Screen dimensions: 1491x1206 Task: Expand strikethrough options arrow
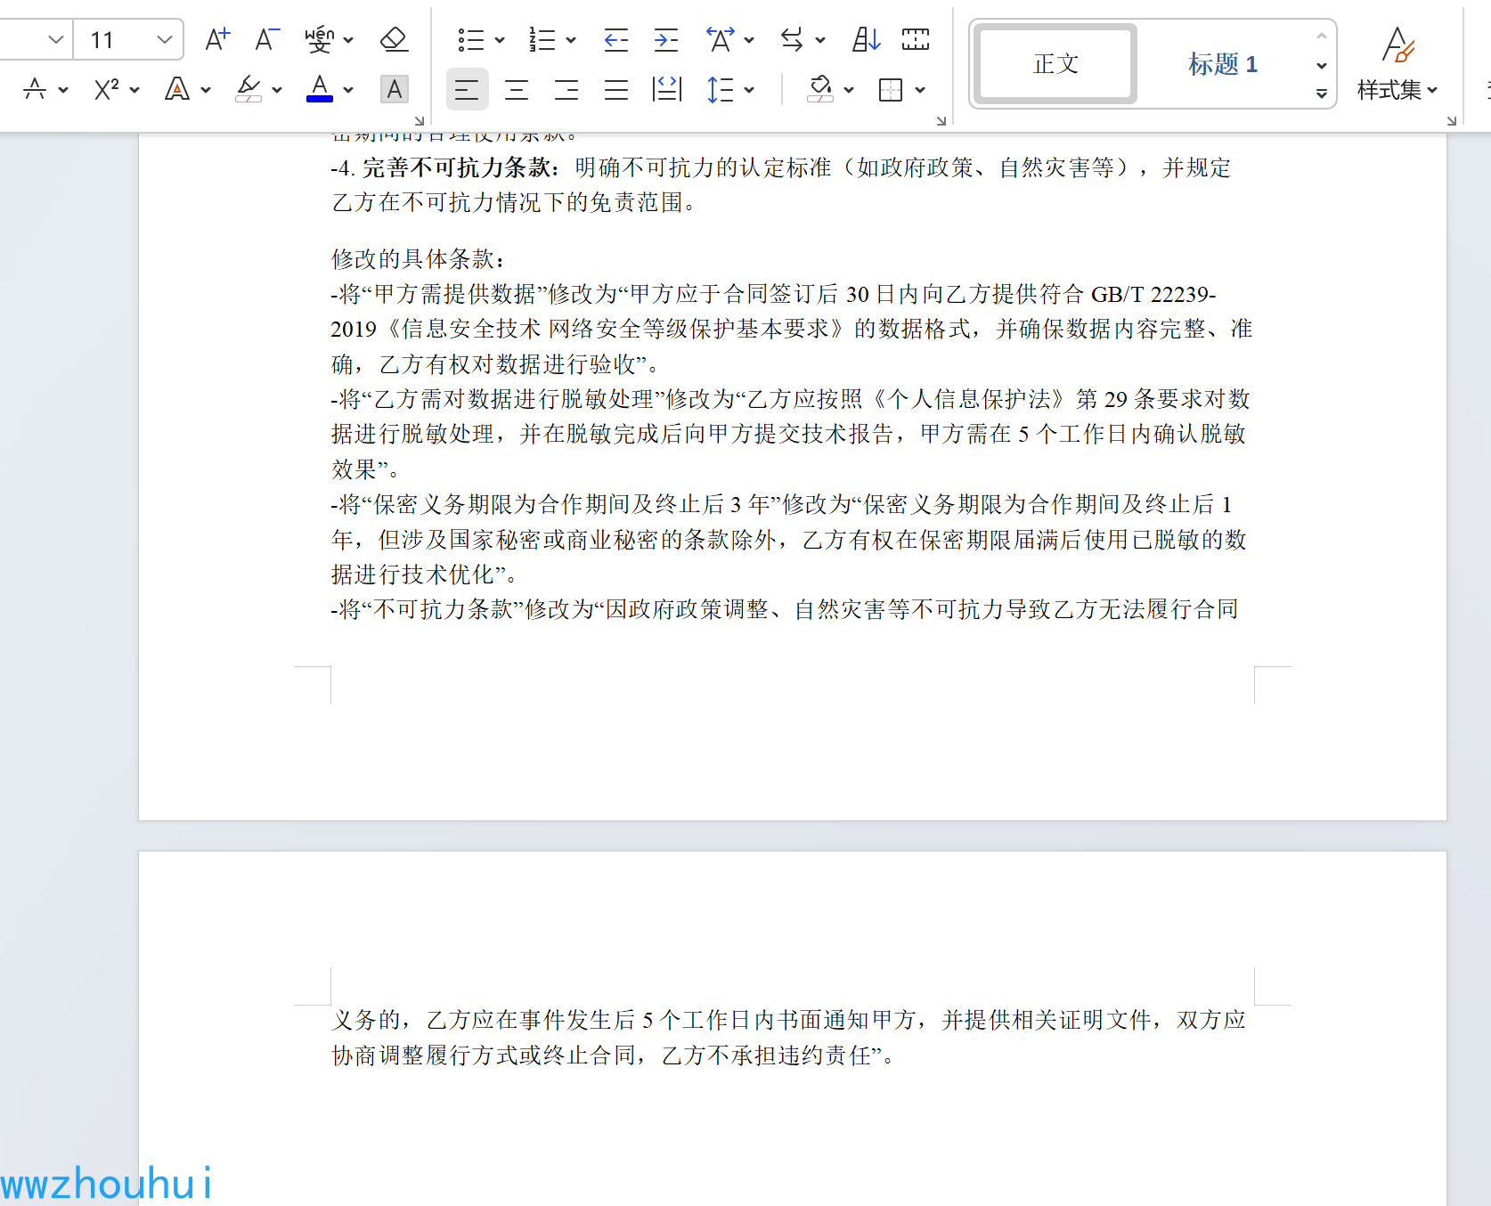point(63,90)
